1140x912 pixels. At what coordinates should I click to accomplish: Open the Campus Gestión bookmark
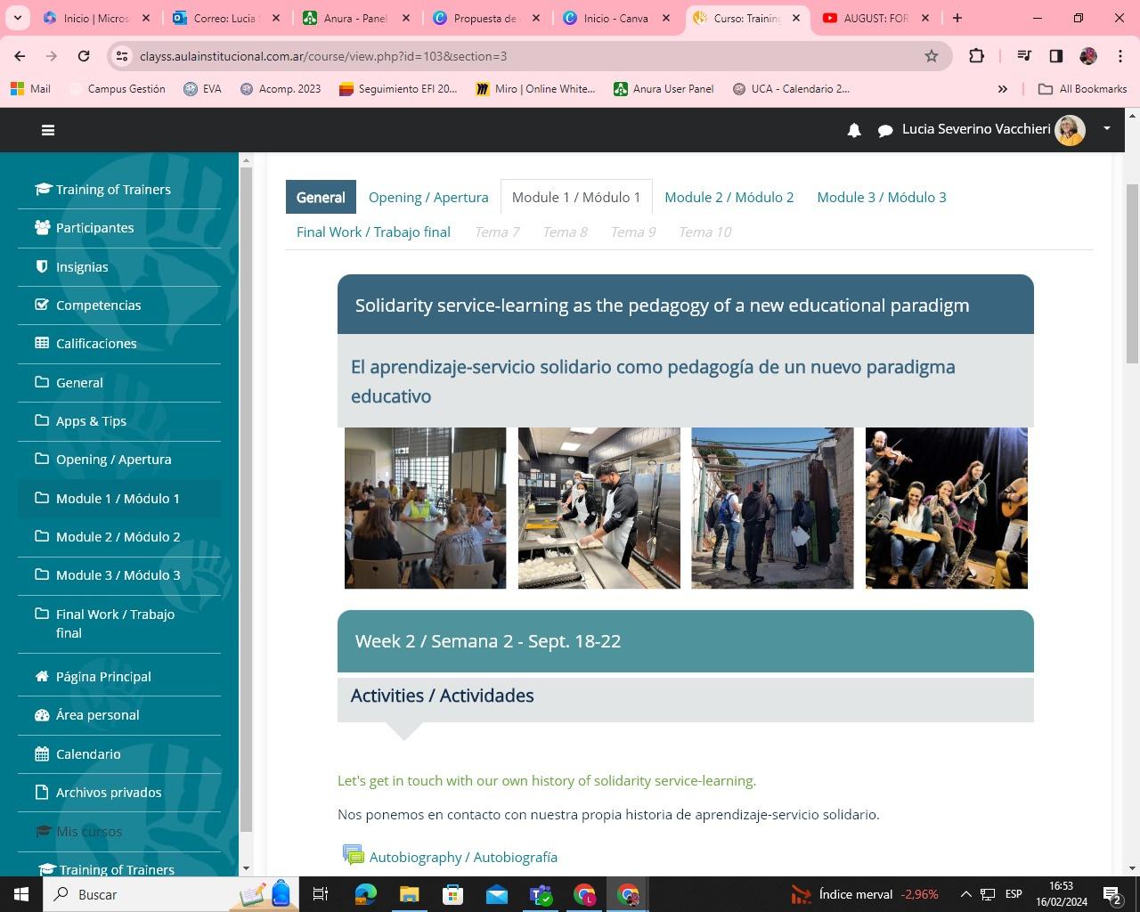coord(117,89)
